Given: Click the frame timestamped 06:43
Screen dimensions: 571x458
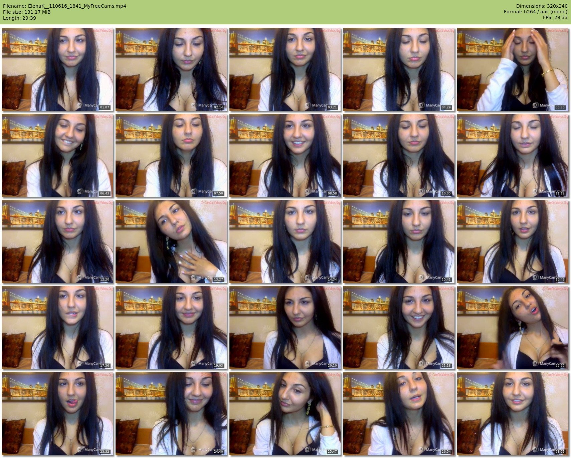Looking at the screenshot, I should point(57,155).
